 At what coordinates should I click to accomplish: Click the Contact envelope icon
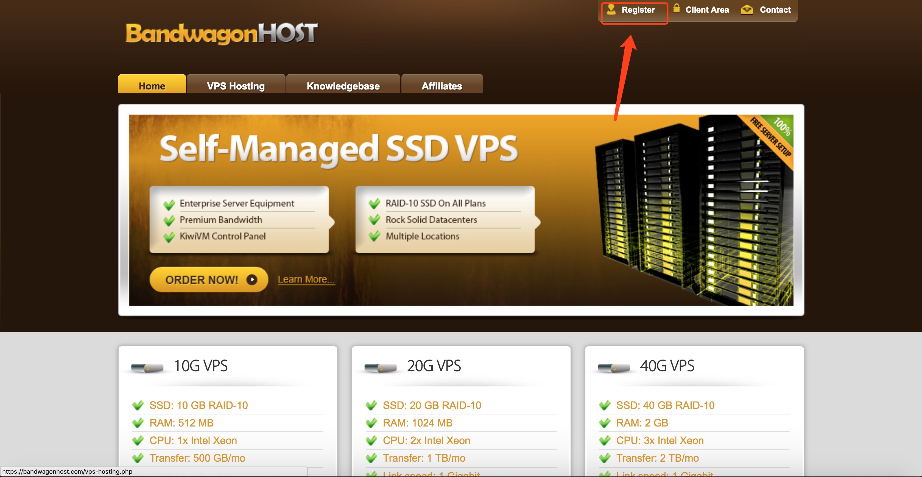pos(747,10)
